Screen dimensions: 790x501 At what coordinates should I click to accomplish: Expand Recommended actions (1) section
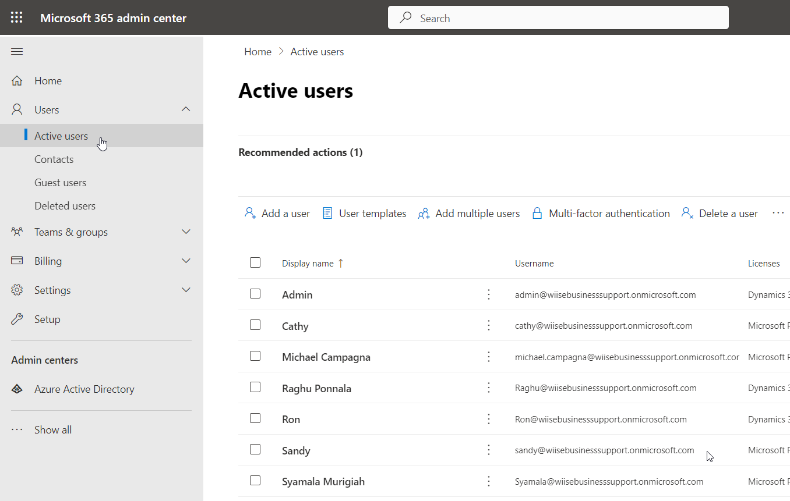click(301, 152)
